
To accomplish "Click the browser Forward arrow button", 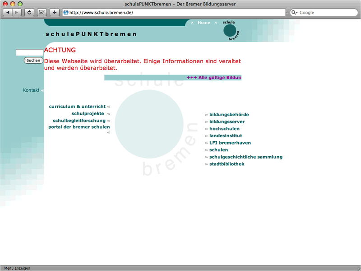I will point(17,12).
